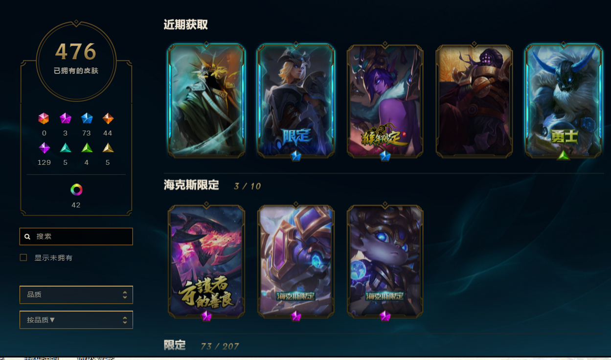611x360 pixels.
Task: Select the gold triangle gem icon
Action: pyautogui.click(x=108, y=148)
